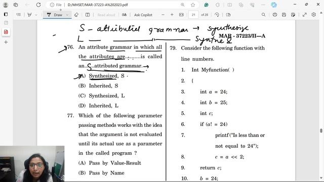Click Ask Copilot
This screenshot has width=324, height=182.
click(143, 15)
